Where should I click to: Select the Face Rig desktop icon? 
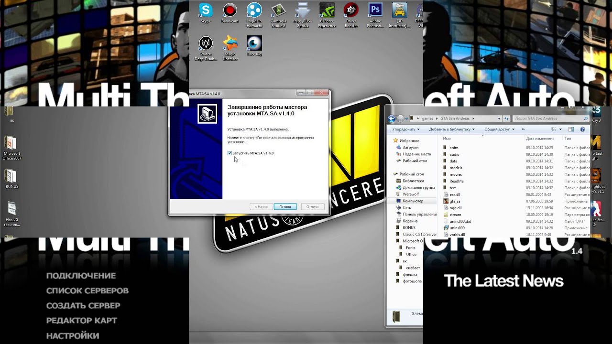click(x=254, y=46)
